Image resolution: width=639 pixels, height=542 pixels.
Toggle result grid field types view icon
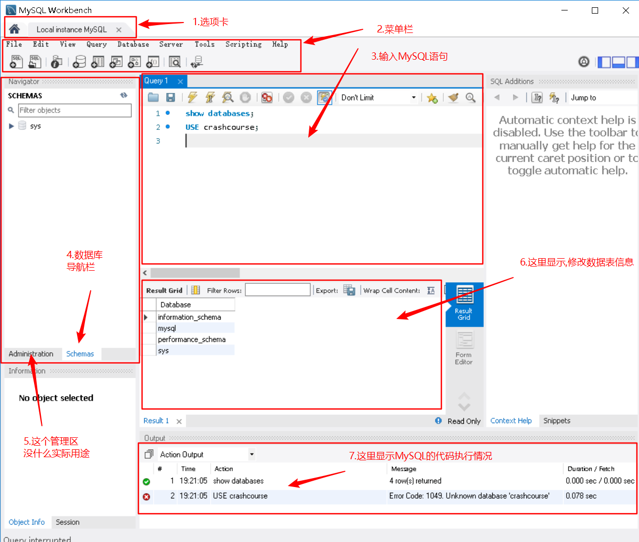tap(196, 290)
